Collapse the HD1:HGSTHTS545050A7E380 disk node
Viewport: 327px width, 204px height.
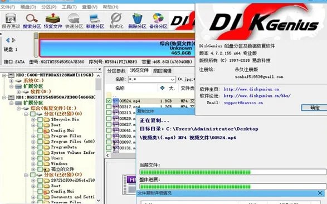4,97
